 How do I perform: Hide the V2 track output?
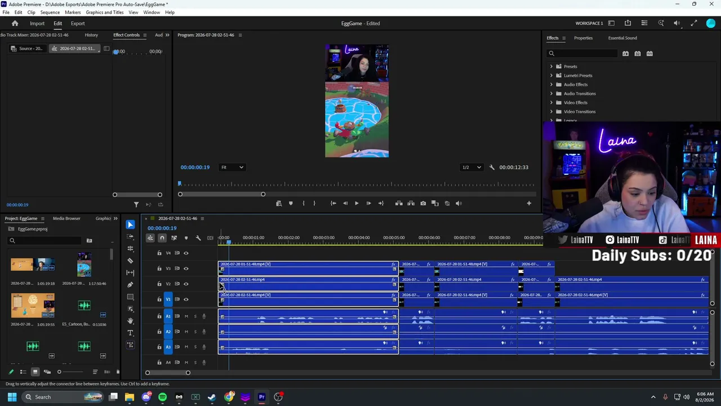[x=186, y=284]
